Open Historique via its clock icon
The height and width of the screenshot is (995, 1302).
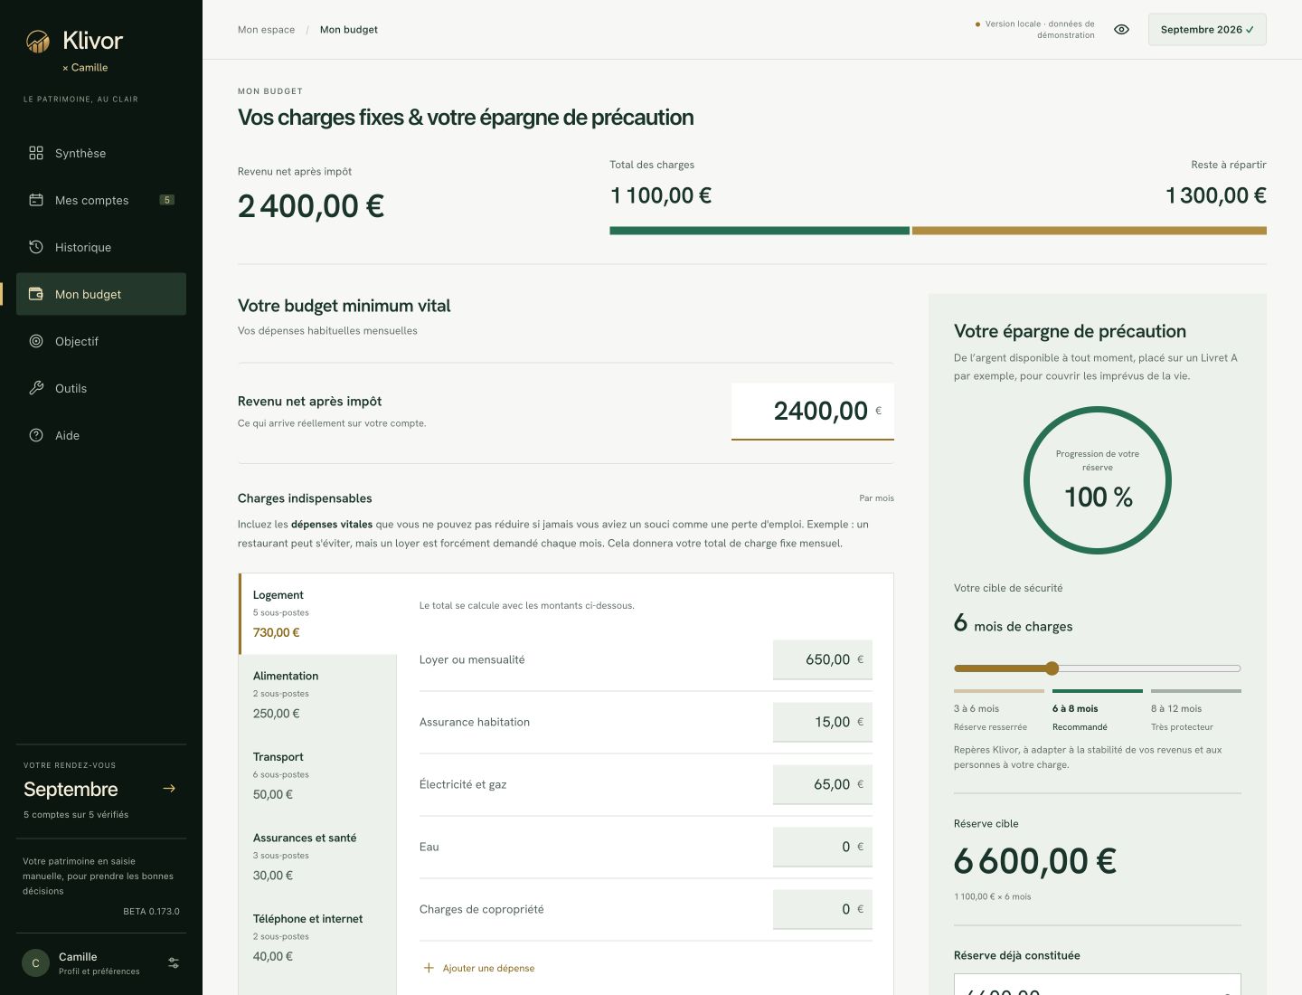36,247
